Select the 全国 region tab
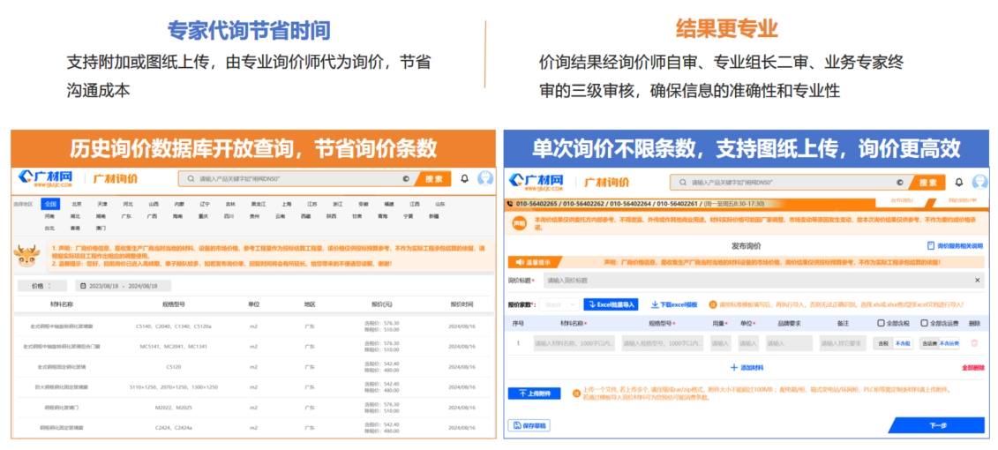The width and height of the screenshot is (998, 450). (x=50, y=204)
